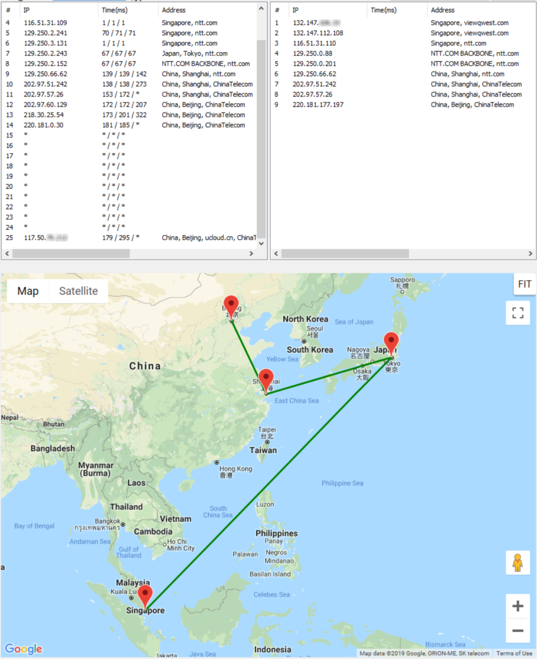Click left table scroll down arrow

(x=261, y=243)
